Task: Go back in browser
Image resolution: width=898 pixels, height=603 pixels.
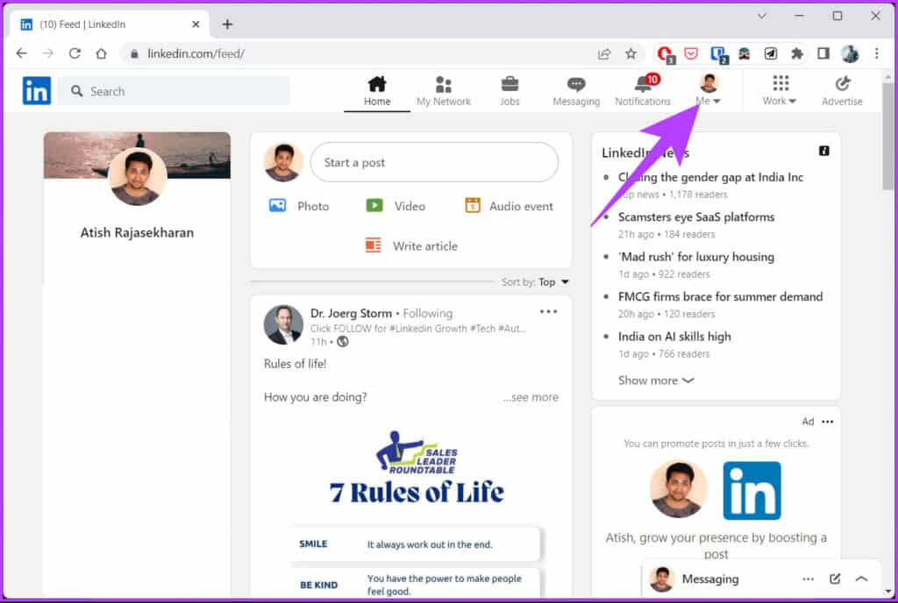Action: point(21,53)
